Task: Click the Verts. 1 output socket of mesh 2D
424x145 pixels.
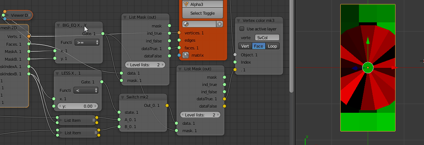Action: 29,37
